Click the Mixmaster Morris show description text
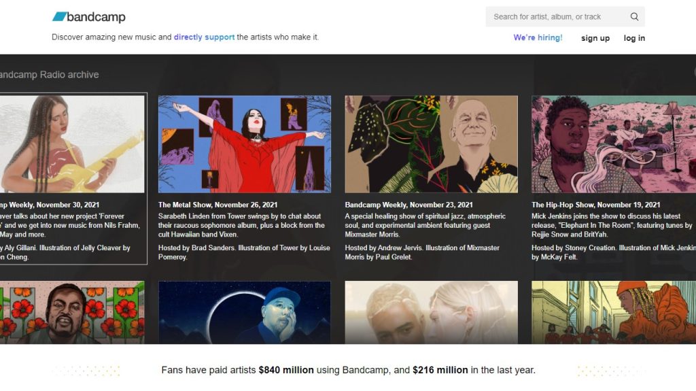The image size is (696, 391). (x=425, y=225)
